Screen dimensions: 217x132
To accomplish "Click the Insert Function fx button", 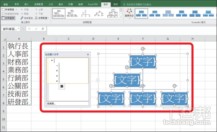I will 43,29.
